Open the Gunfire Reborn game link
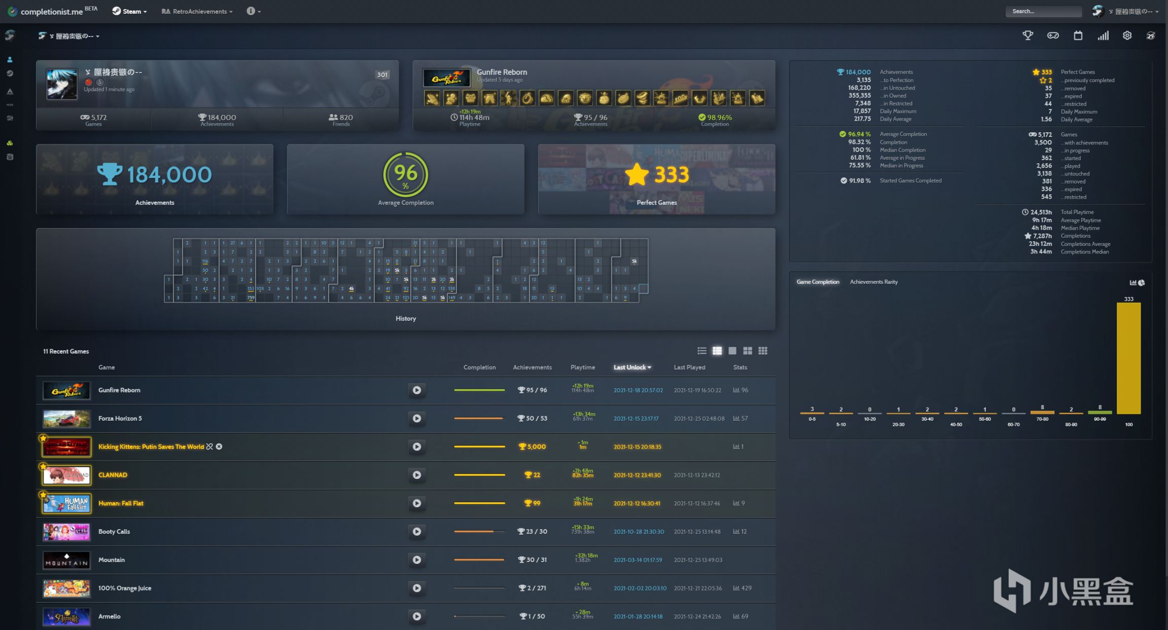Viewport: 1168px width, 630px height. coord(119,390)
